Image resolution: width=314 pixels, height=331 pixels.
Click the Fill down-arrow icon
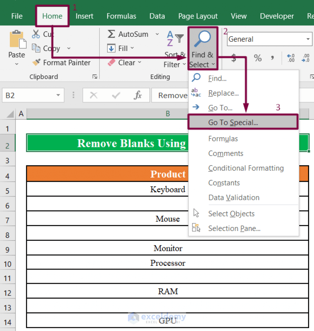(x=111, y=48)
